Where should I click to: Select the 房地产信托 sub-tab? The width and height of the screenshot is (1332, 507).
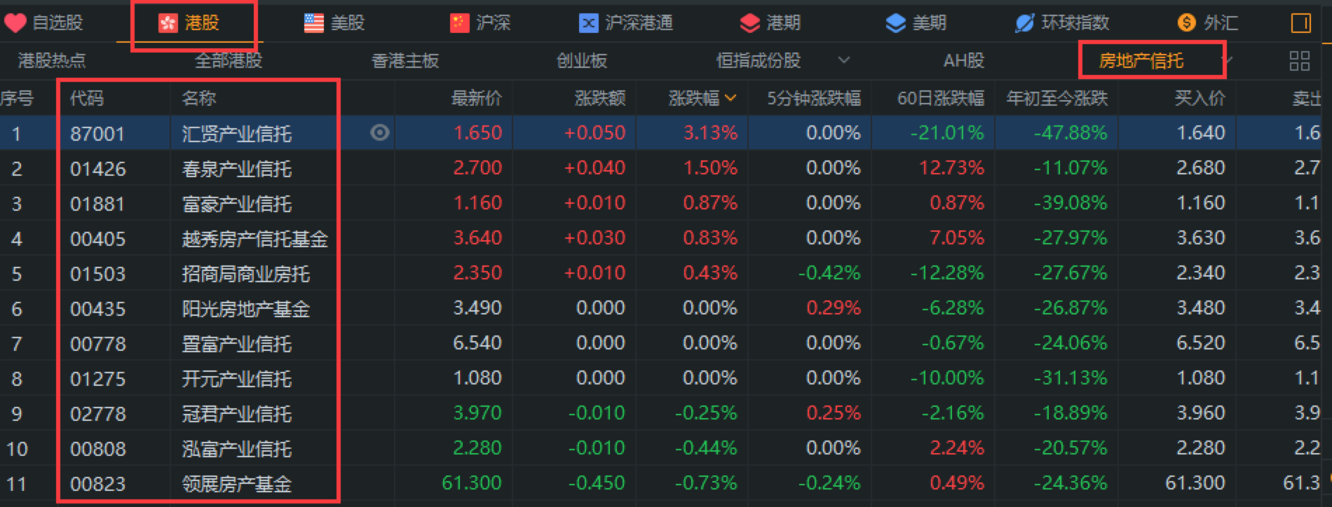tap(1141, 61)
